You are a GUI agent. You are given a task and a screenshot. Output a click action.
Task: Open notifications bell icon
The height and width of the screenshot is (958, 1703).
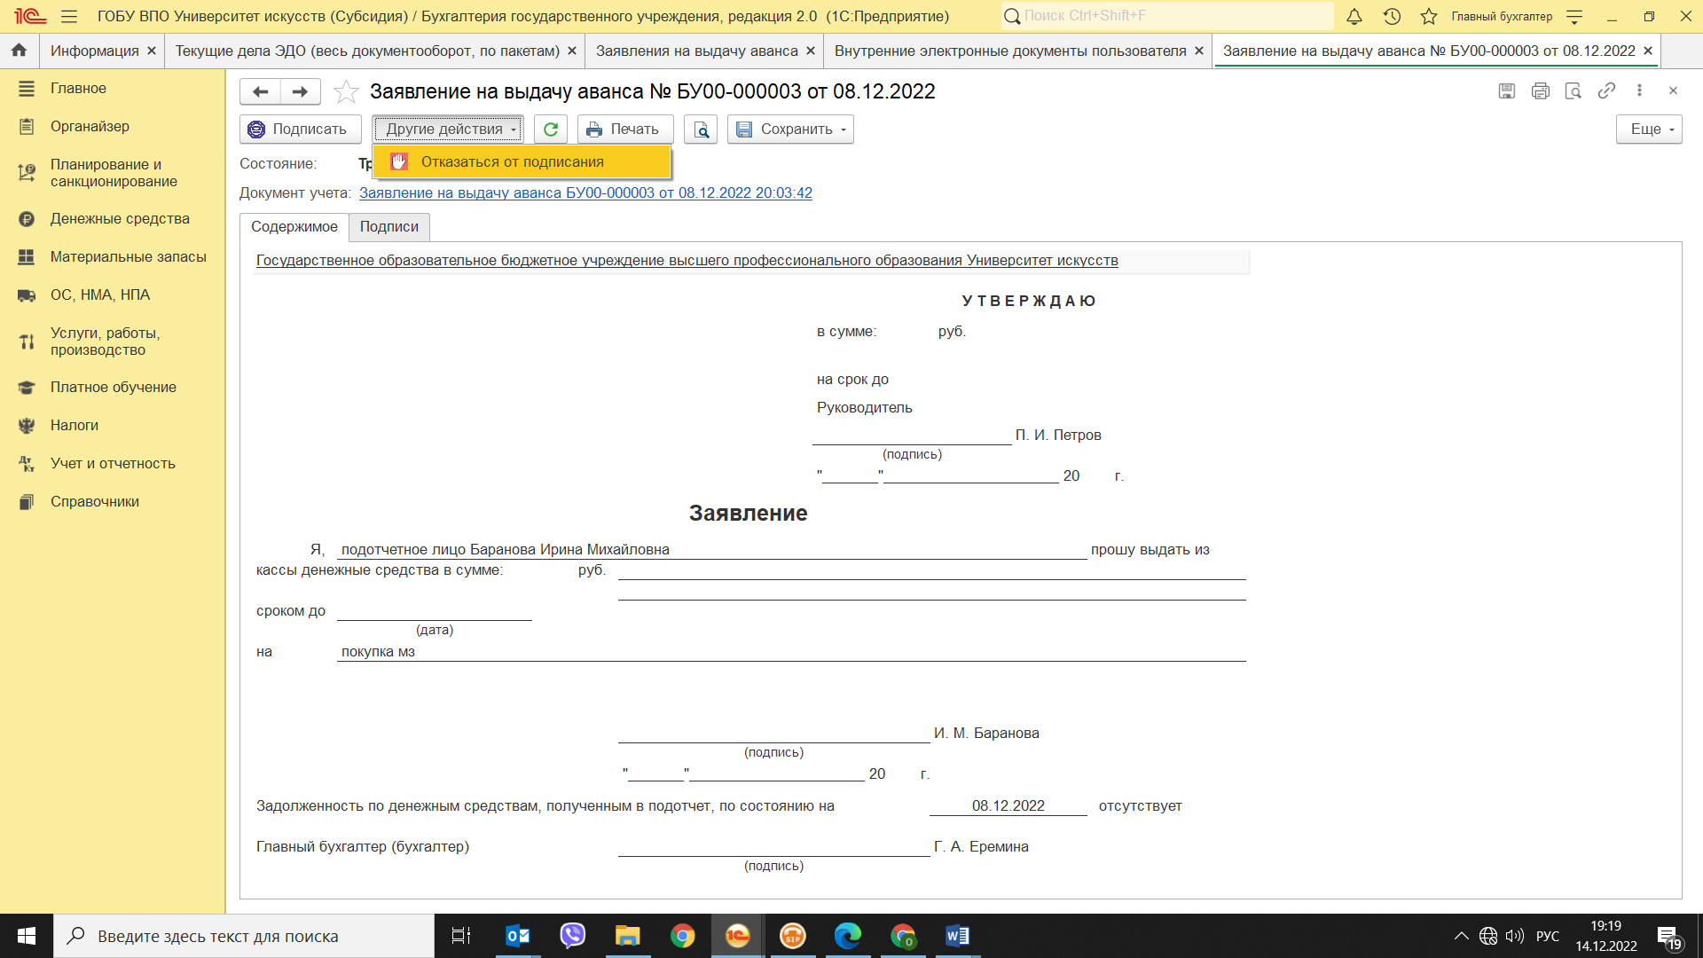(1354, 16)
